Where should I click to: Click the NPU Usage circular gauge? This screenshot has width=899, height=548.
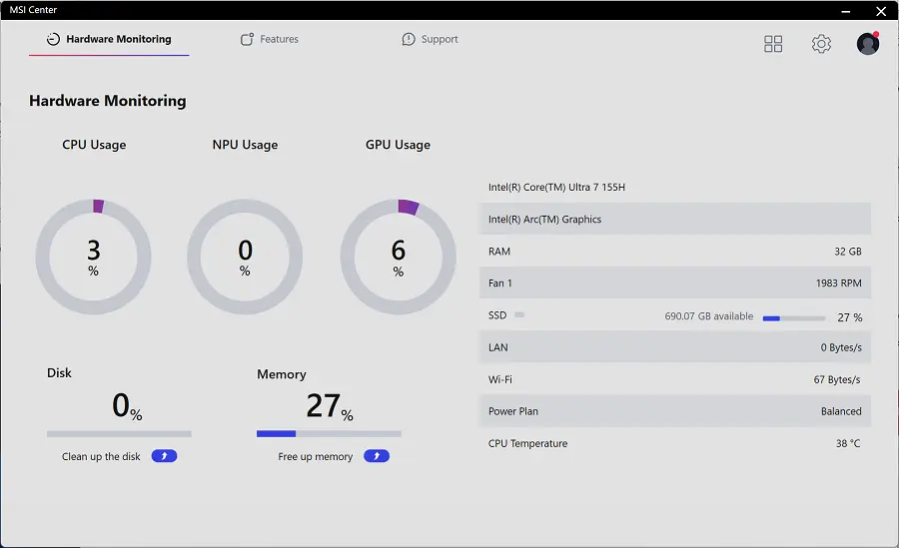[245, 257]
